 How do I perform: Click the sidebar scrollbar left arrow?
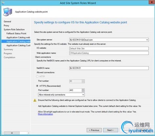point(3,133)
